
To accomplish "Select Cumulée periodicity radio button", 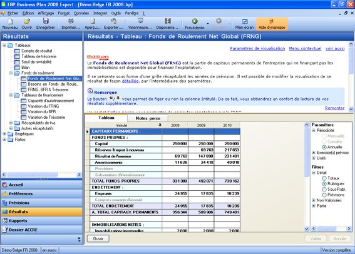I will tap(324, 141).
